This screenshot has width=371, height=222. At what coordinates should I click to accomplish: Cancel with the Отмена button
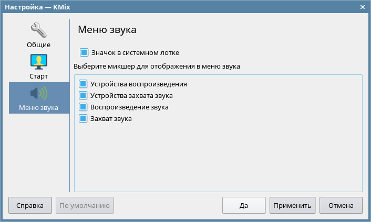click(x=341, y=205)
